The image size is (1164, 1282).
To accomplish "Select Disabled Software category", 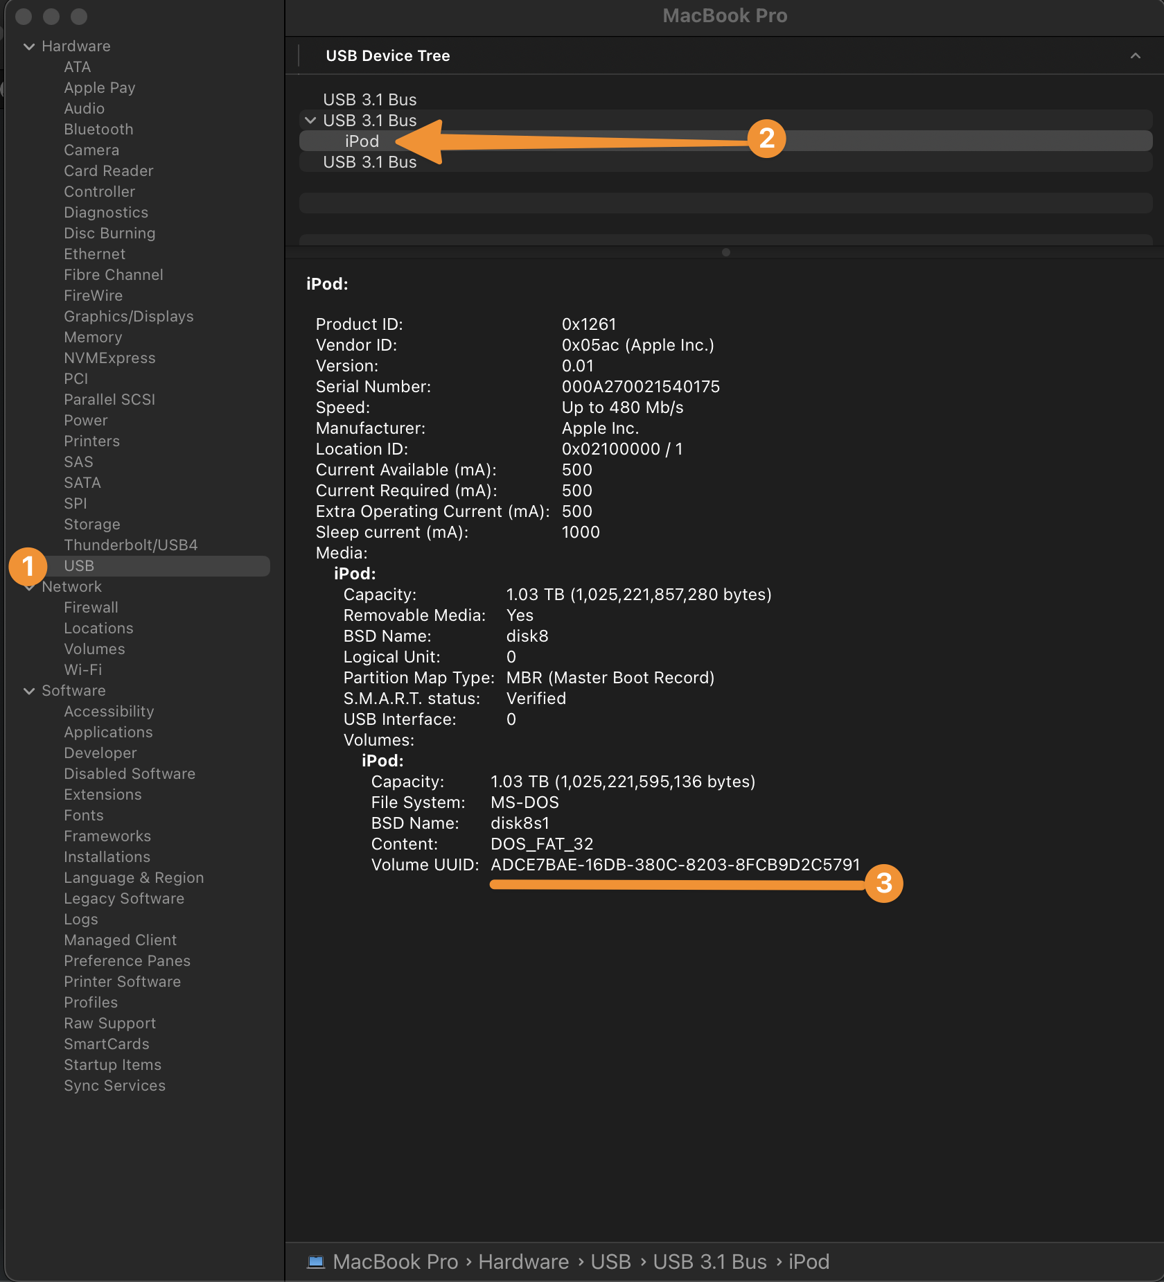I will 130,774.
